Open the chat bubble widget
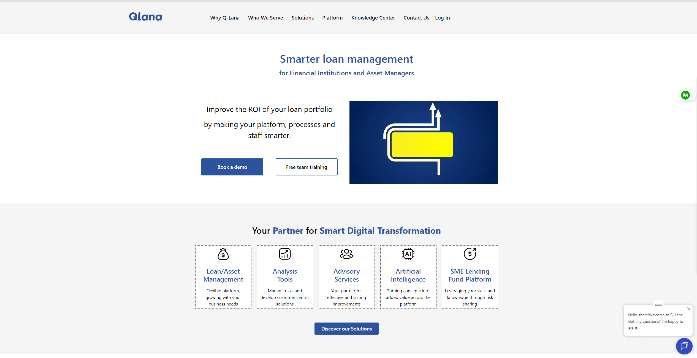Screen dimensions: 697x358 point(684,346)
